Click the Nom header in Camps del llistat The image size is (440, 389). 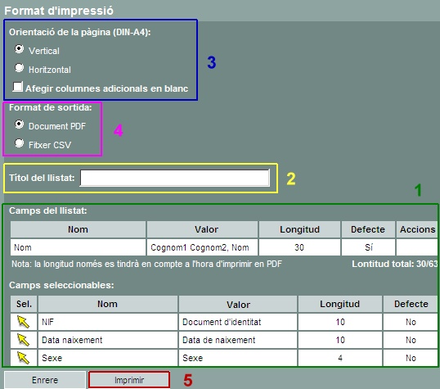coord(78,229)
